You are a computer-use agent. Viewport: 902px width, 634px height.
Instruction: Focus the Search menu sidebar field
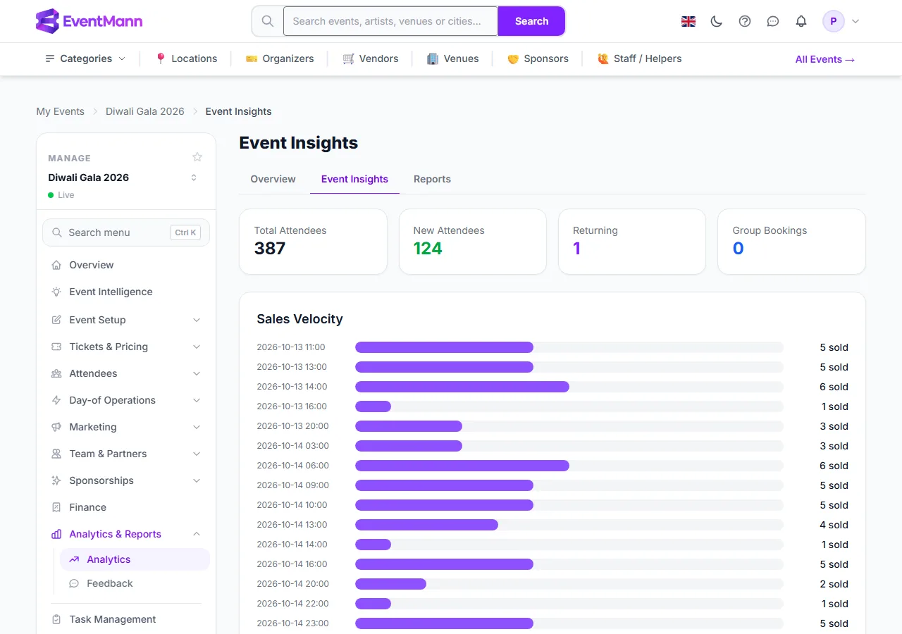click(x=126, y=232)
